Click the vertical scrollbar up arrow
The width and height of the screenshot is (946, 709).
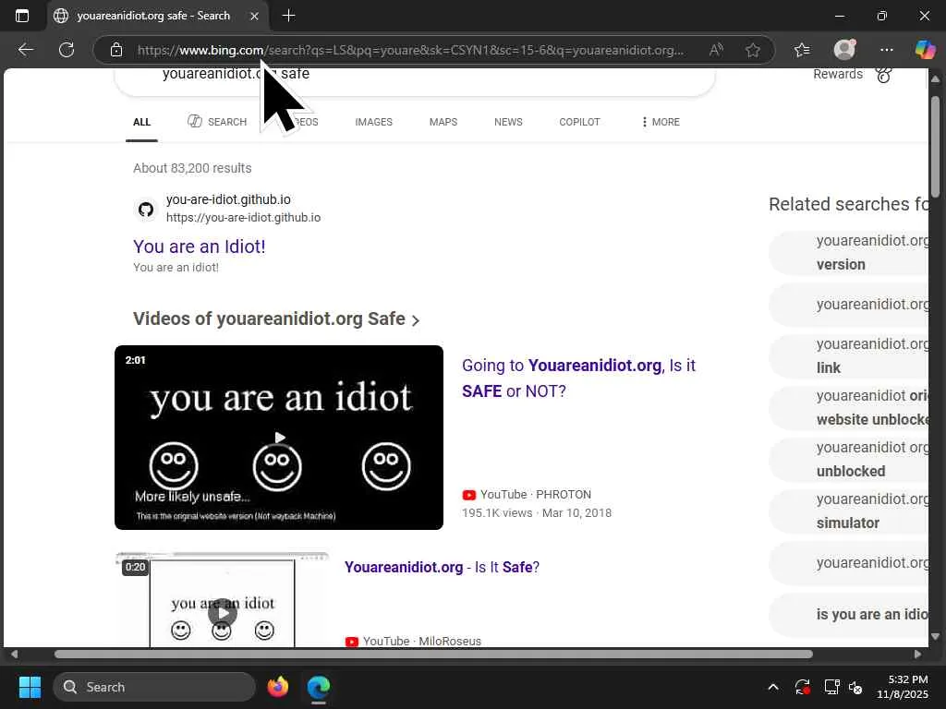[x=935, y=79]
